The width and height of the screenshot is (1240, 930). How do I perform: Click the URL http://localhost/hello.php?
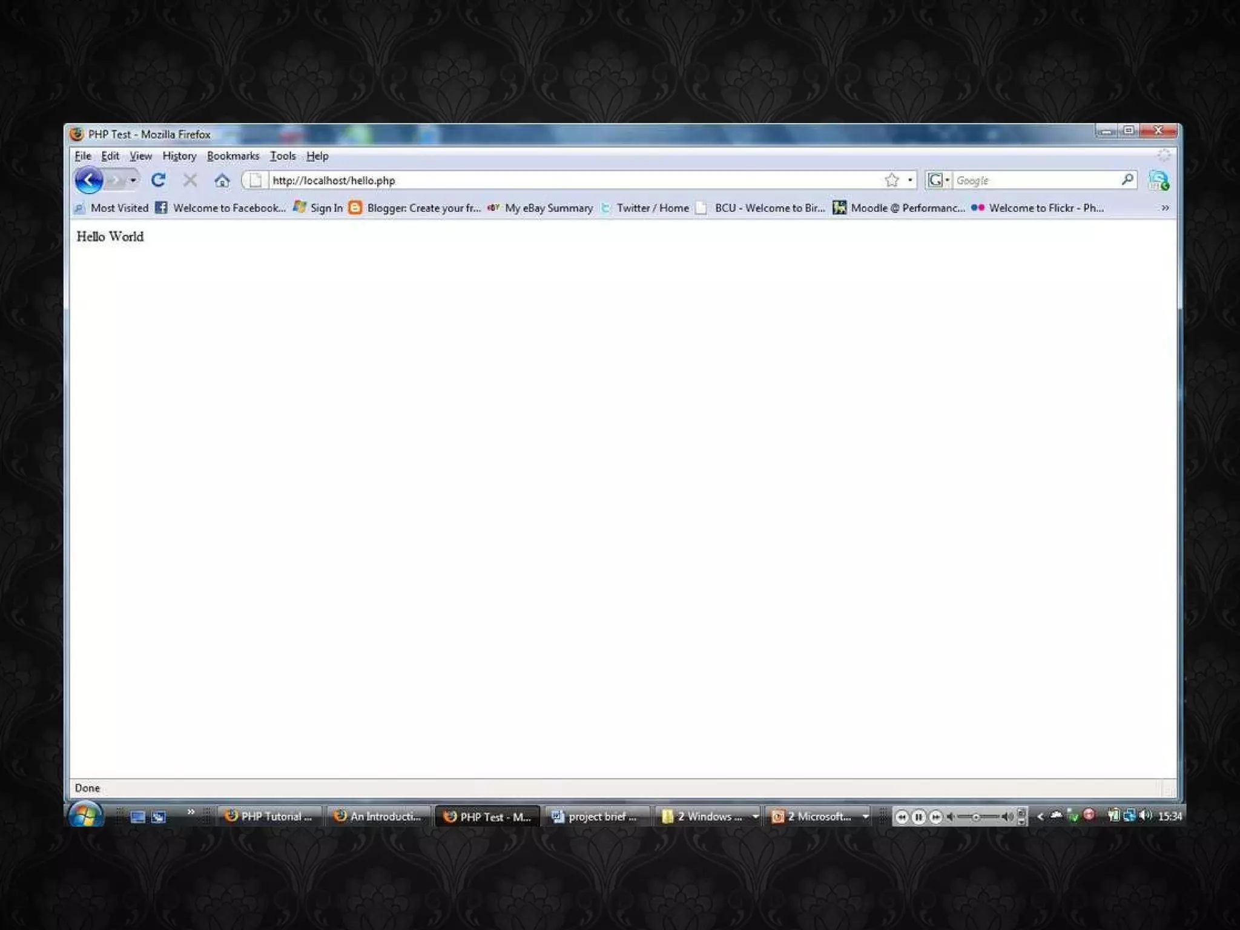tap(334, 180)
